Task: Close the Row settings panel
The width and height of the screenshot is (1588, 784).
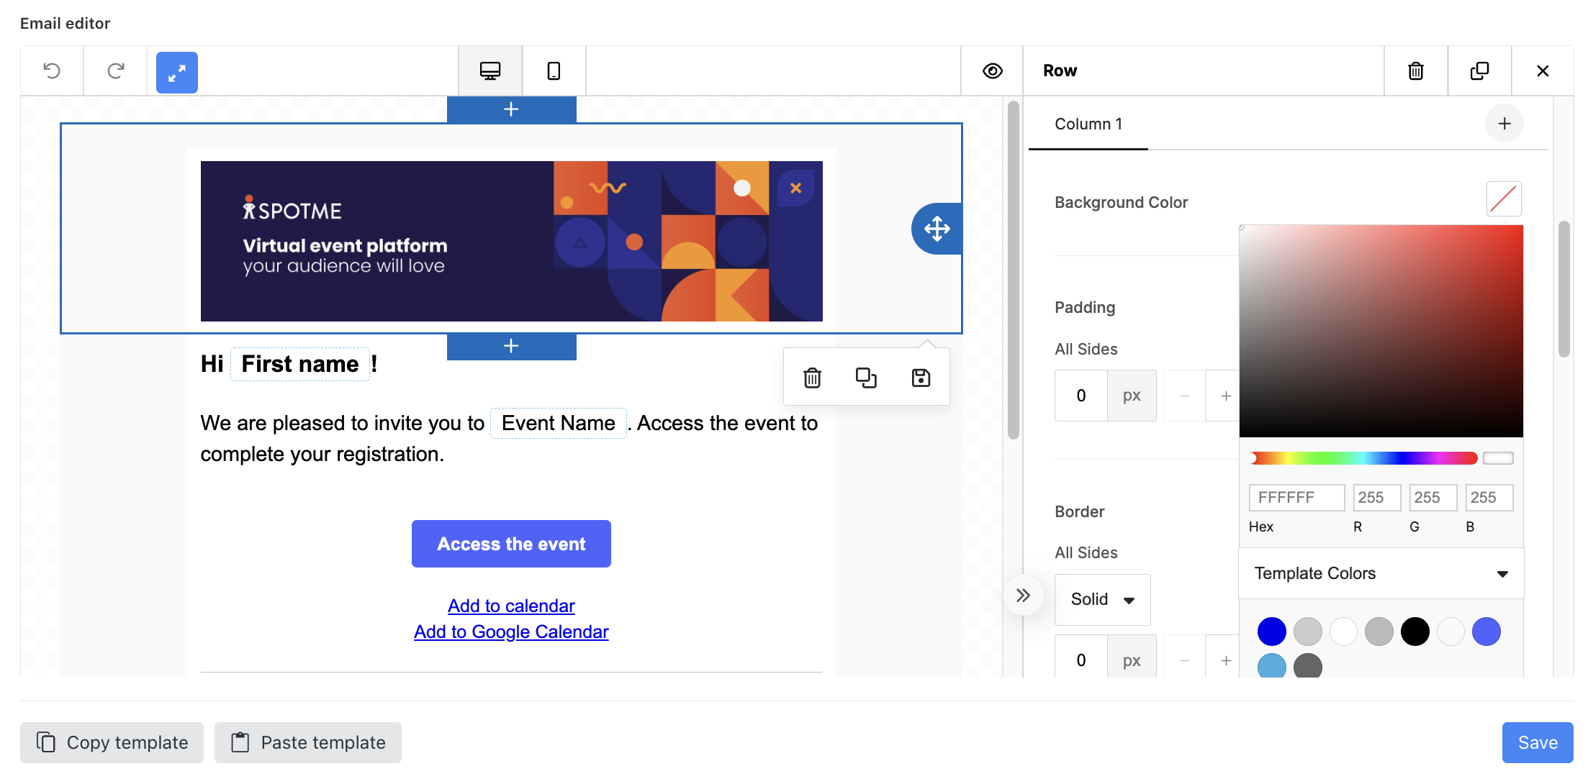Action: pos(1543,70)
